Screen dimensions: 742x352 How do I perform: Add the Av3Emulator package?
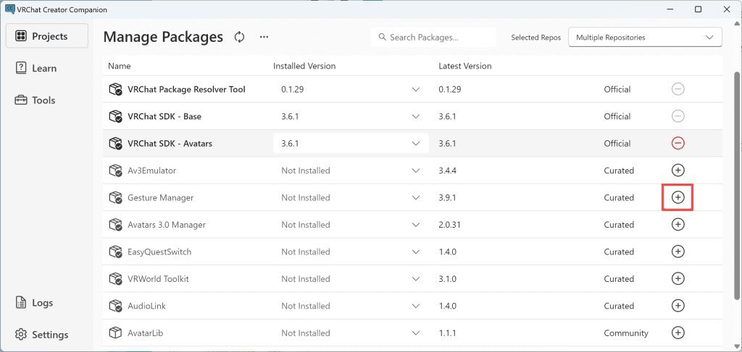click(x=678, y=171)
